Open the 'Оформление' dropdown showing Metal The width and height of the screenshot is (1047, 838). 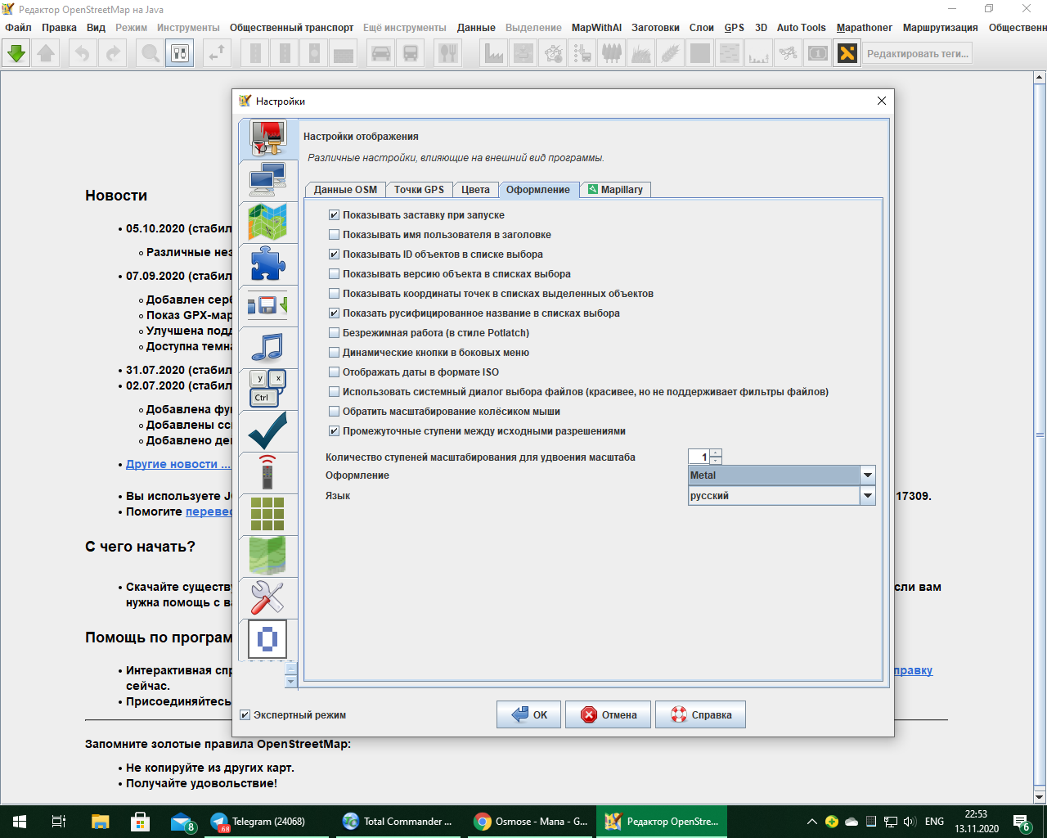pos(782,475)
